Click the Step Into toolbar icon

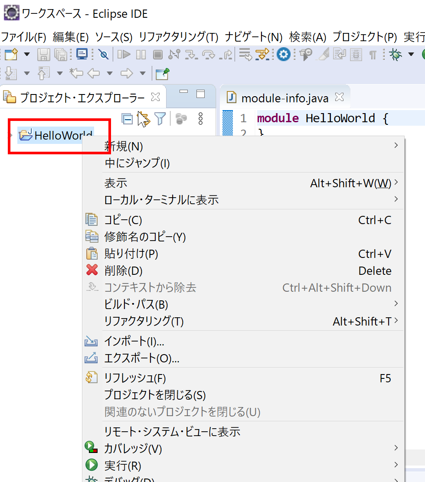click(191, 55)
